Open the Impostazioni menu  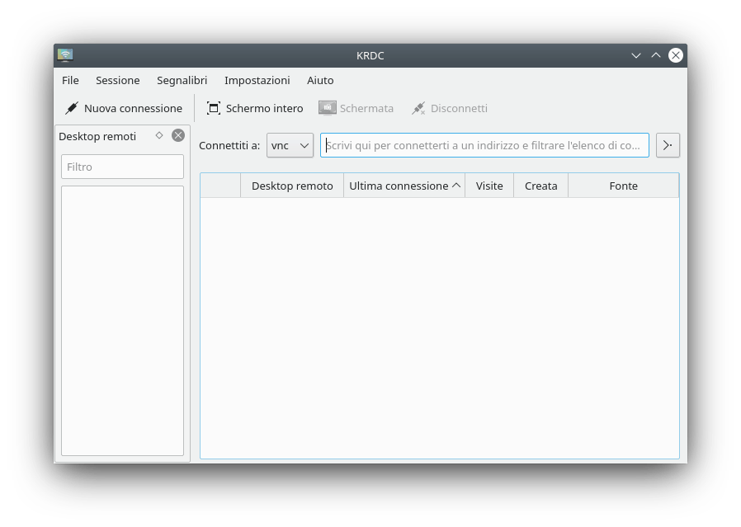pos(257,80)
